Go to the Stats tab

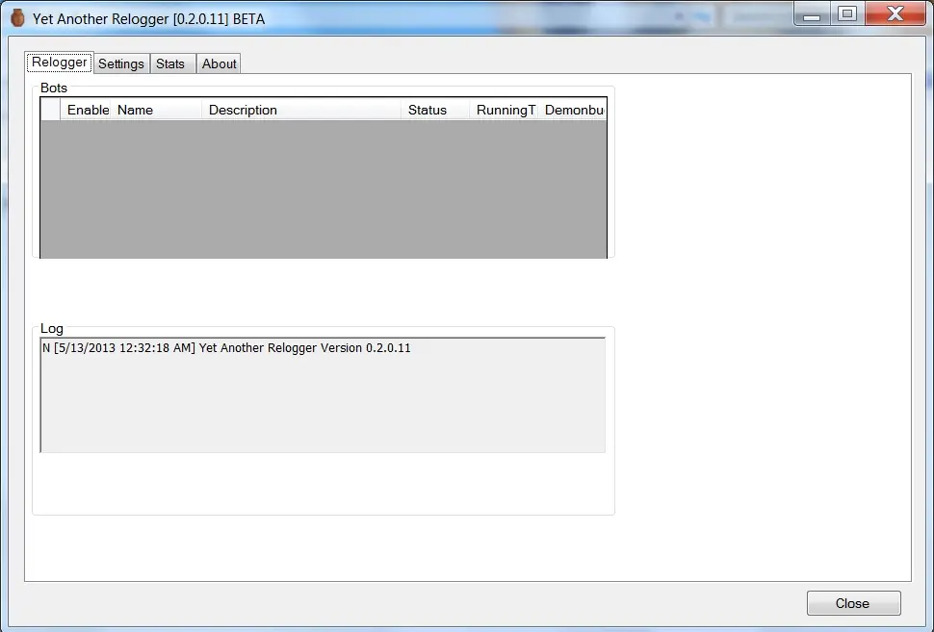tap(170, 63)
